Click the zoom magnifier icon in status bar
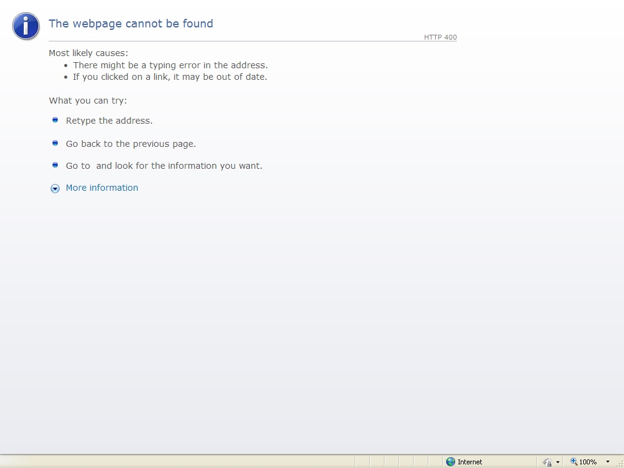The height and width of the screenshot is (468, 624). (573, 462)
